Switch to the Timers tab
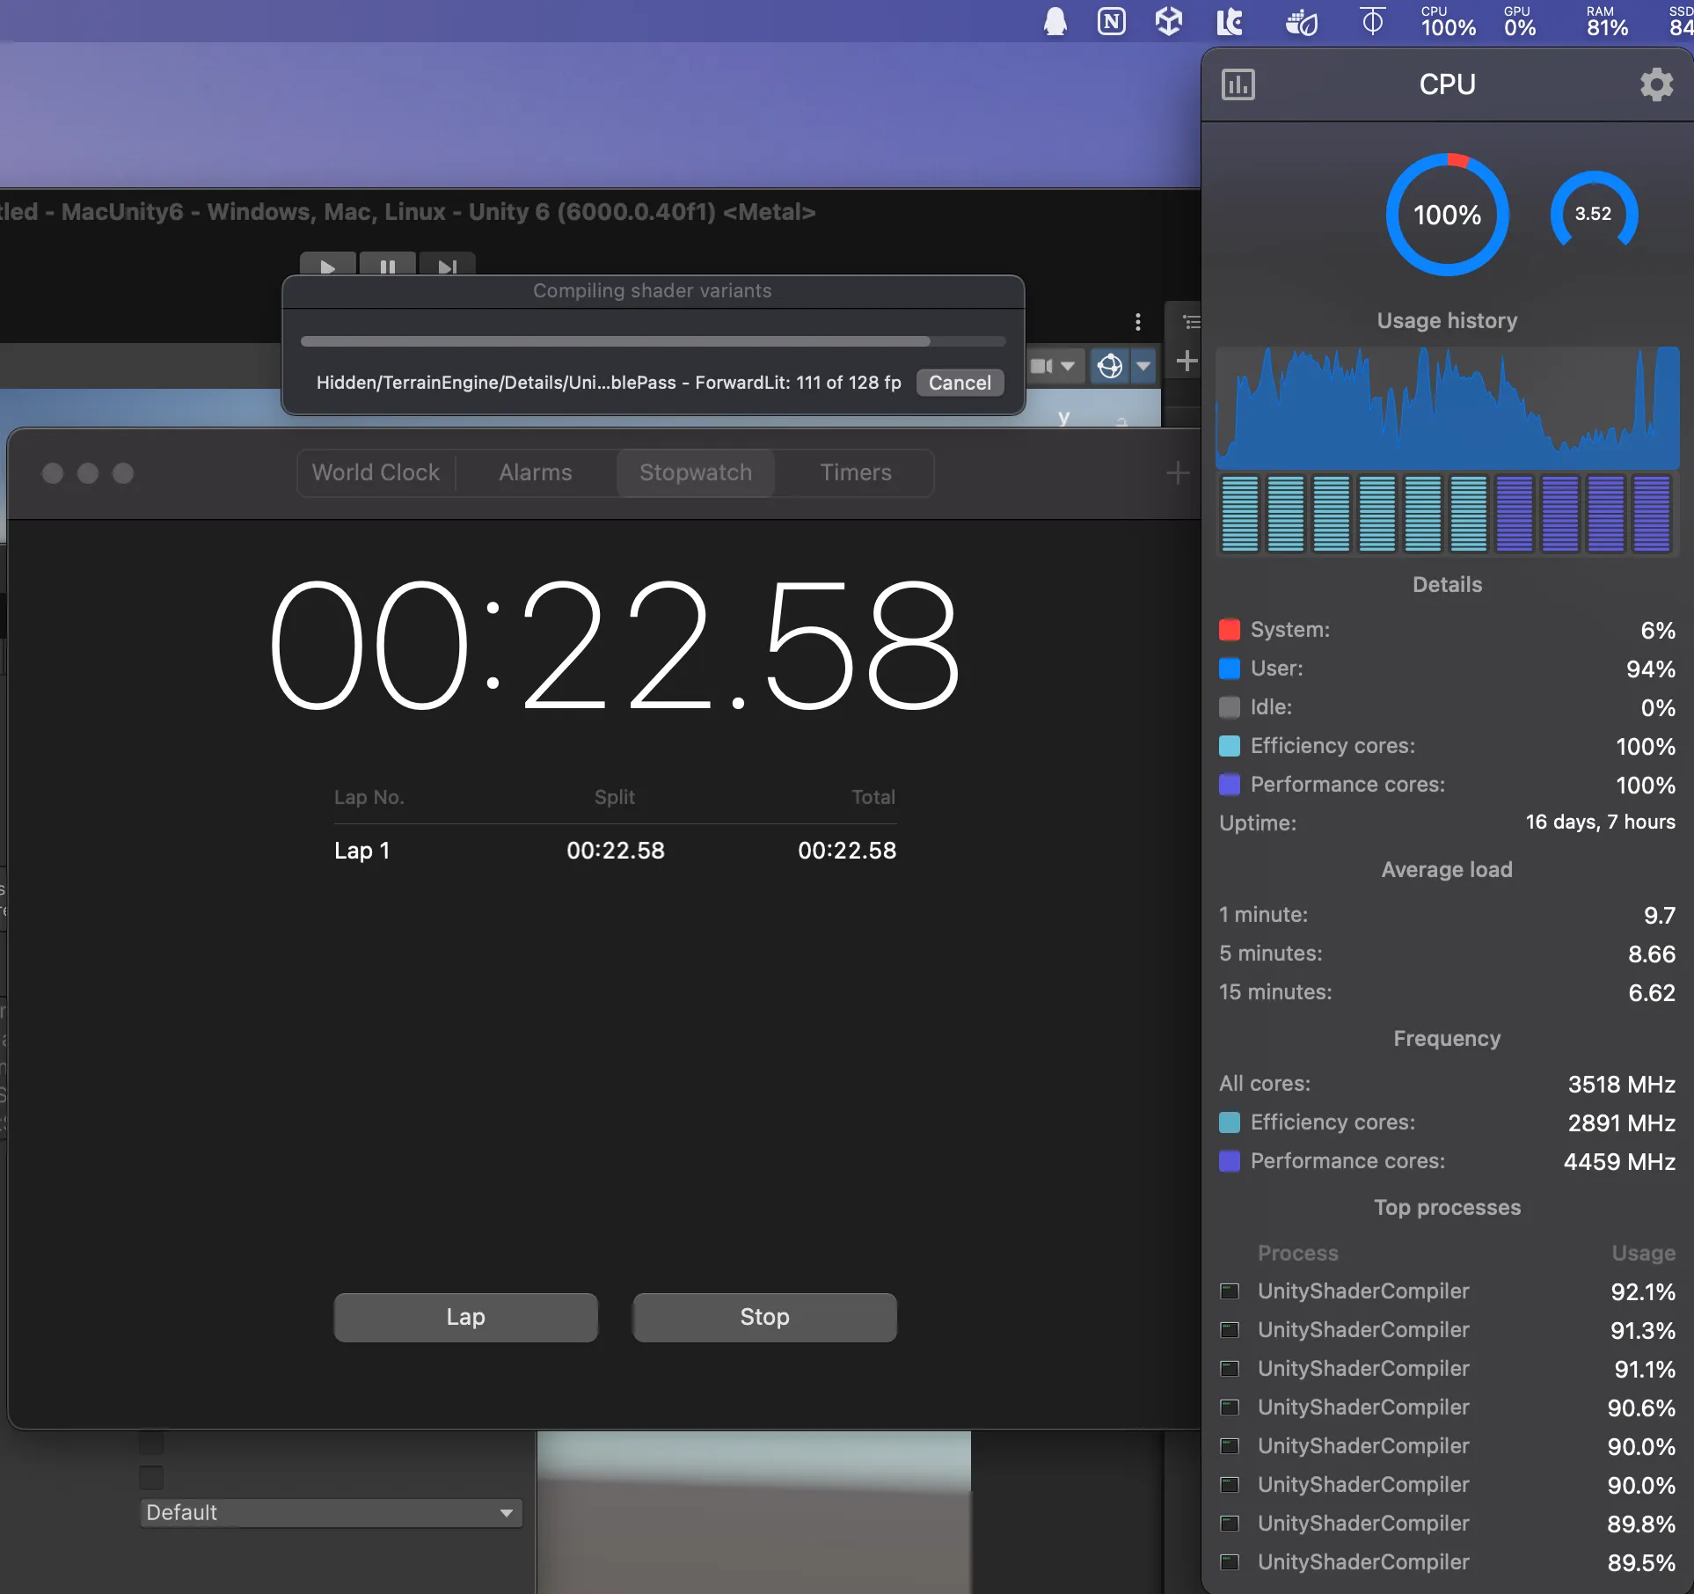This screenshot has height=1594, width=1694. click(x=855, y=472)
